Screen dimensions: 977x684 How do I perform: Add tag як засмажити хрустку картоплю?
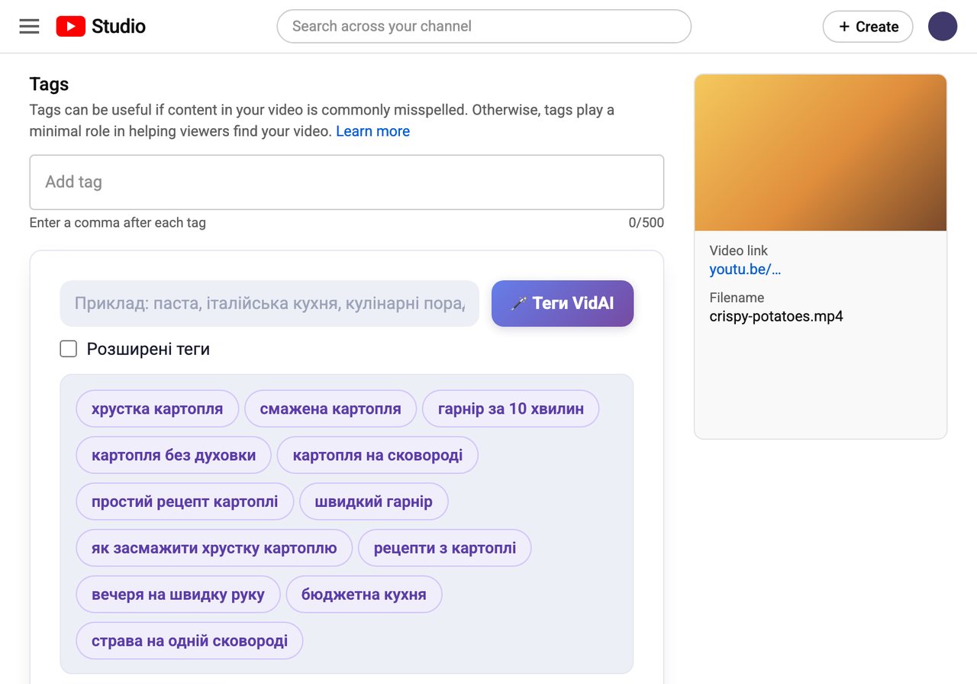(214, 548)
